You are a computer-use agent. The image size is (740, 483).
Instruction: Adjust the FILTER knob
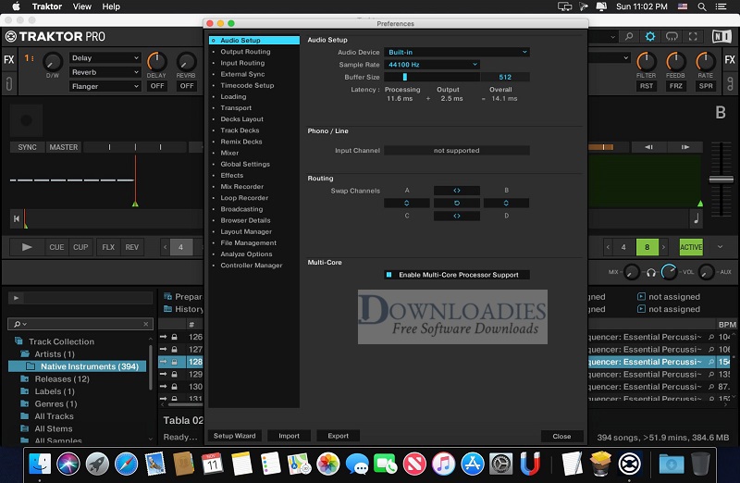click(x=646, y=62)
